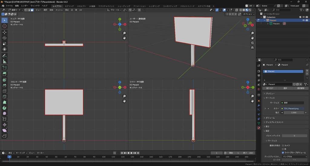Open the レンダー menu
The width and height of the screenshot is (310, 166).
[x=25, y=6]
